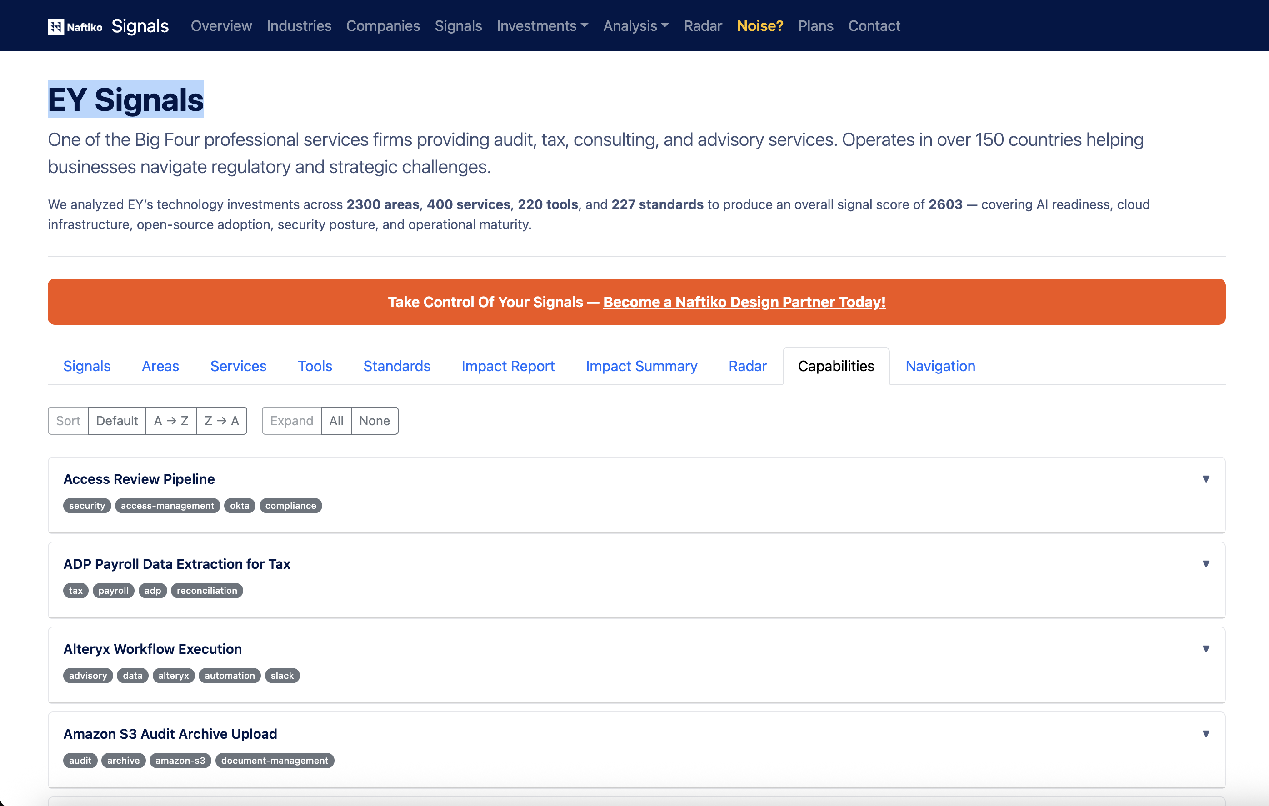Expand ADP Payroll Data Extraction arrow

click(x=1205, y=564)
